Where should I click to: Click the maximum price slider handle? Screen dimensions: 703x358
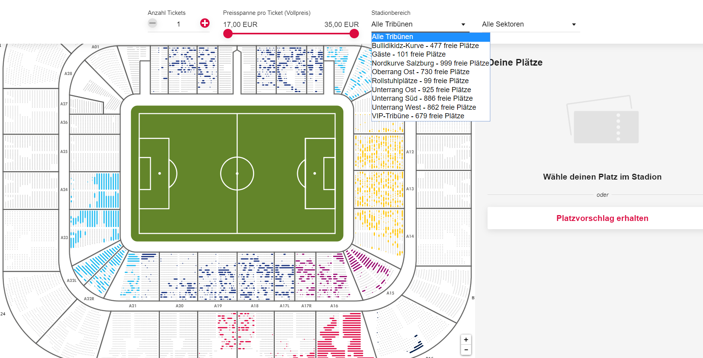354,34
